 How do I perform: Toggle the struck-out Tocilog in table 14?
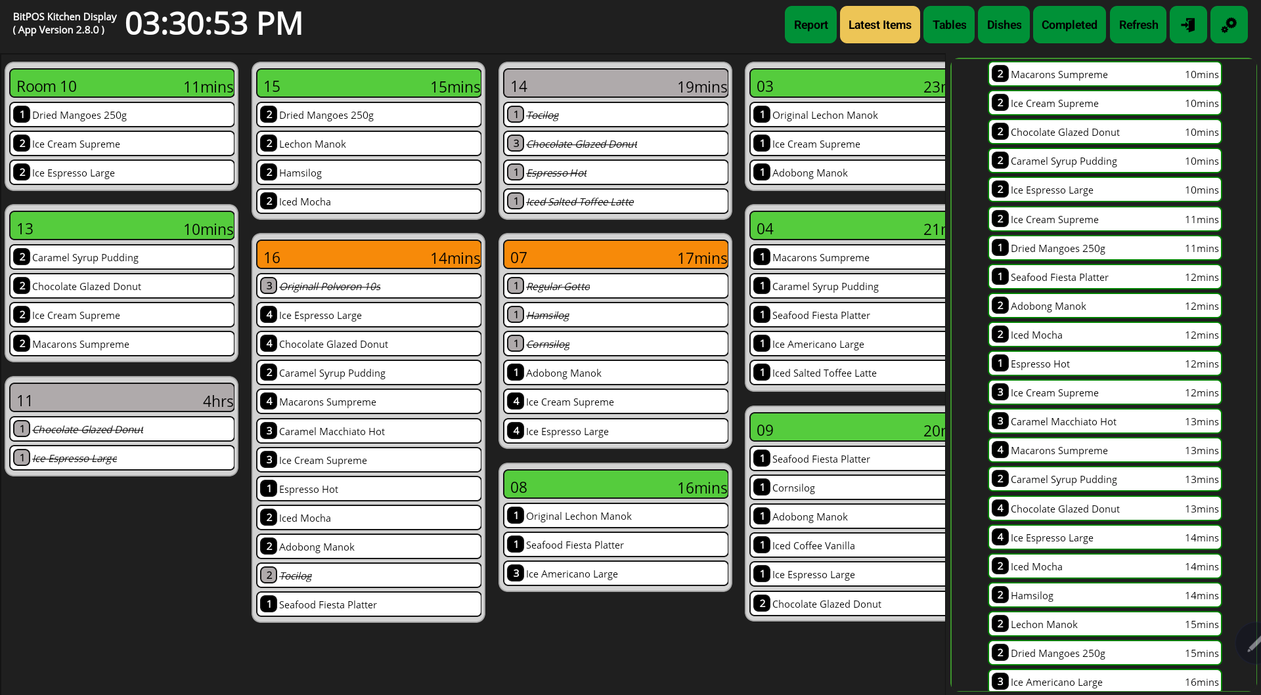[x=615, y=115]
